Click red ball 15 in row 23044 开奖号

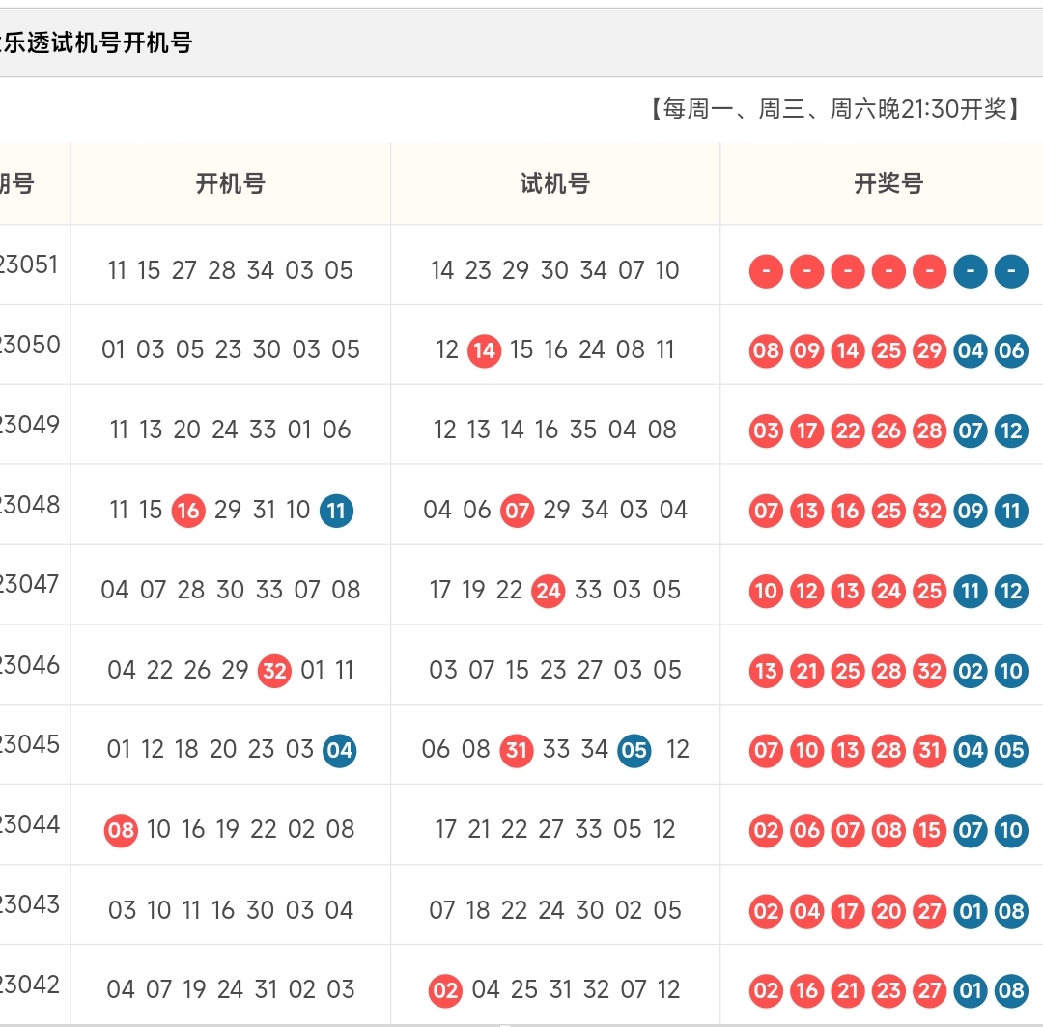929,830
